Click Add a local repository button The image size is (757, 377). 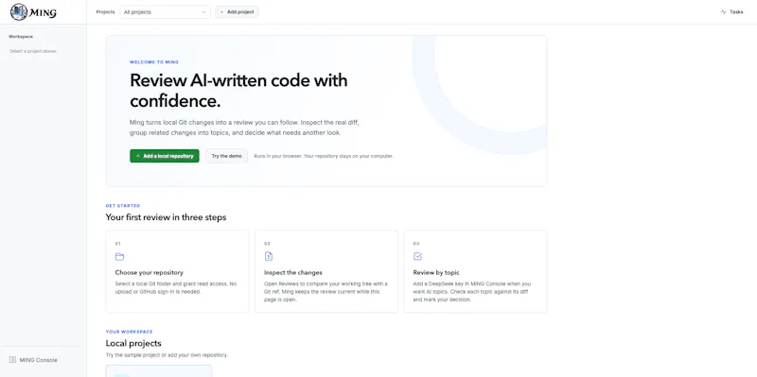click(164, 156)
